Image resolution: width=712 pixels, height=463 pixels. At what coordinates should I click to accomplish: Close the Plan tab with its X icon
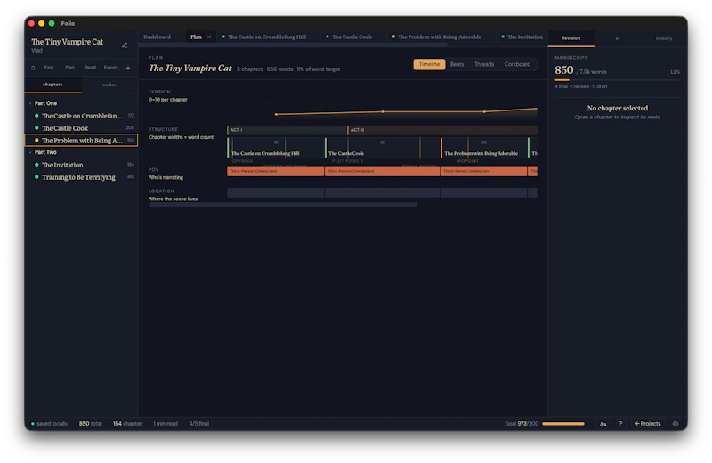tap(209, 37)
